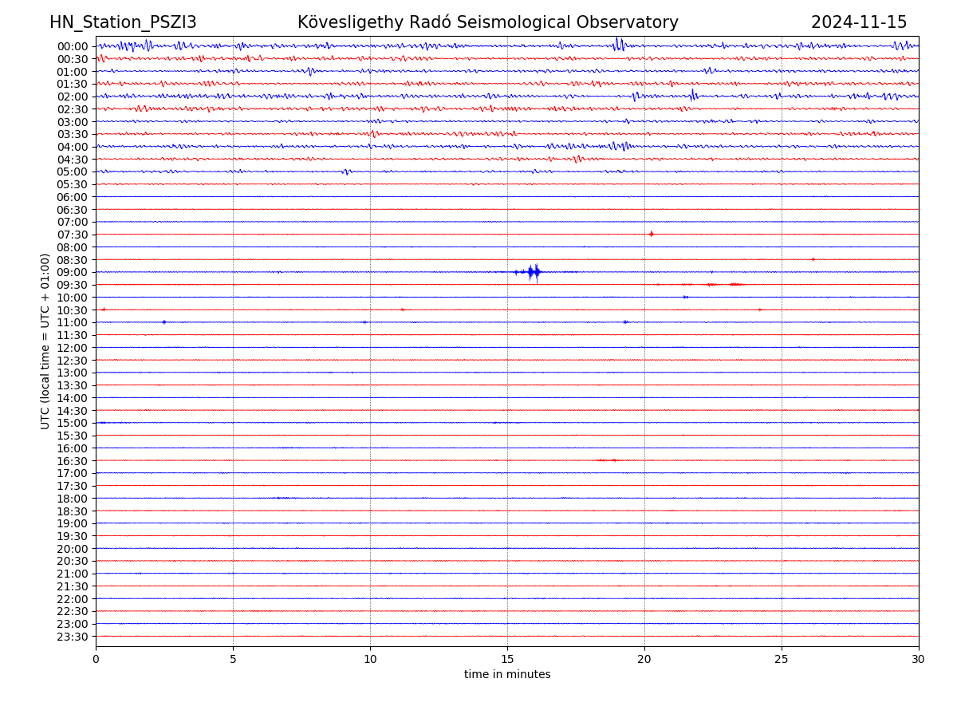Click the 16:30 row label
The image size is (957, 718).
72,461
